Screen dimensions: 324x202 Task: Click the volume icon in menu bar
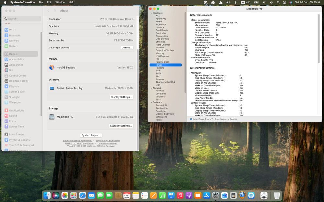point(228,2)
